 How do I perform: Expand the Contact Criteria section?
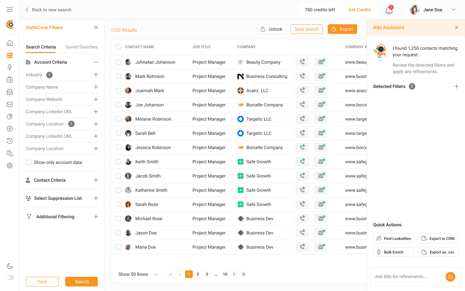click(96, 180)
